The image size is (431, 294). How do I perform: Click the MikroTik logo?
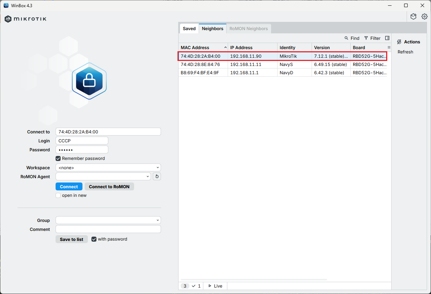point(25,19)
